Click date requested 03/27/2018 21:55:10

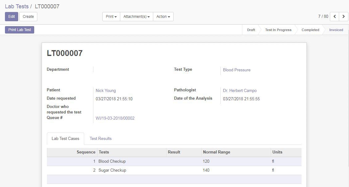coord(114,99)
